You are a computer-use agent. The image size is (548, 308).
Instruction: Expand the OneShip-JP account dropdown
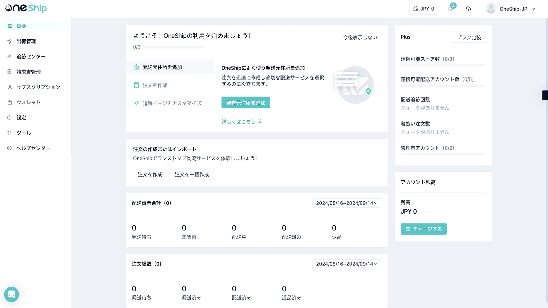coord(533,9)
